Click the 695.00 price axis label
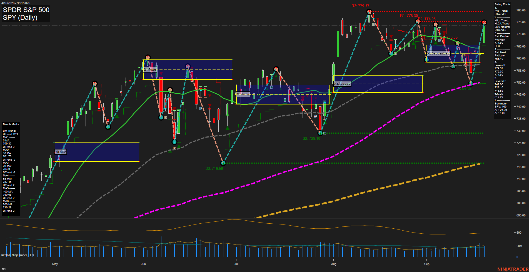The width and height of the screenshot is (529, 272). coord(521,215)
